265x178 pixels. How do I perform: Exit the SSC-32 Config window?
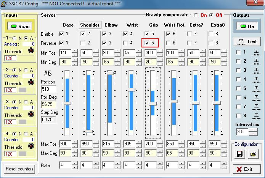coord(247,169)
